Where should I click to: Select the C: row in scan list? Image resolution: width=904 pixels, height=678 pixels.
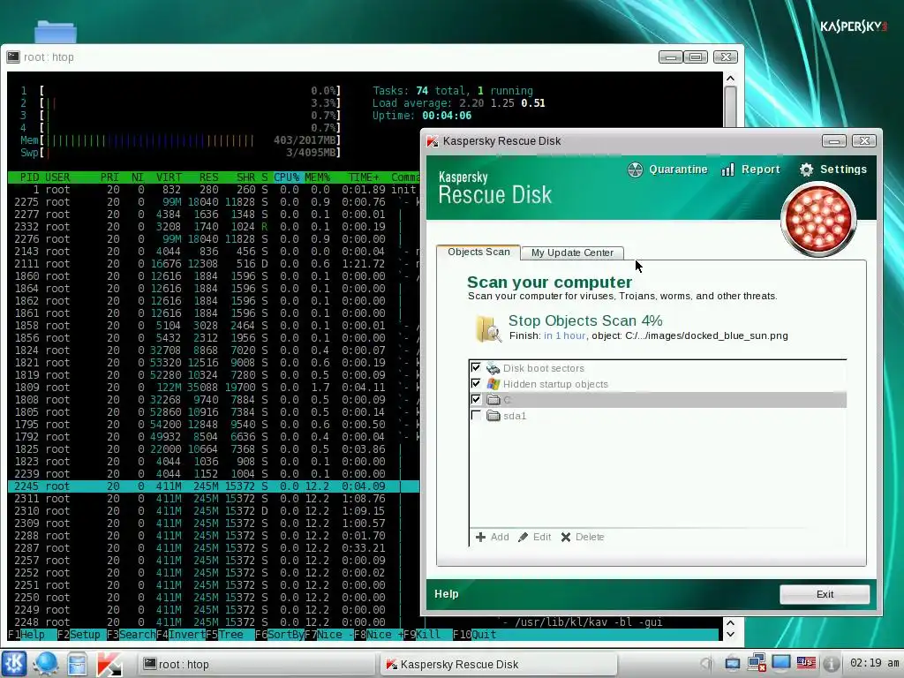(x=658, y=400)
